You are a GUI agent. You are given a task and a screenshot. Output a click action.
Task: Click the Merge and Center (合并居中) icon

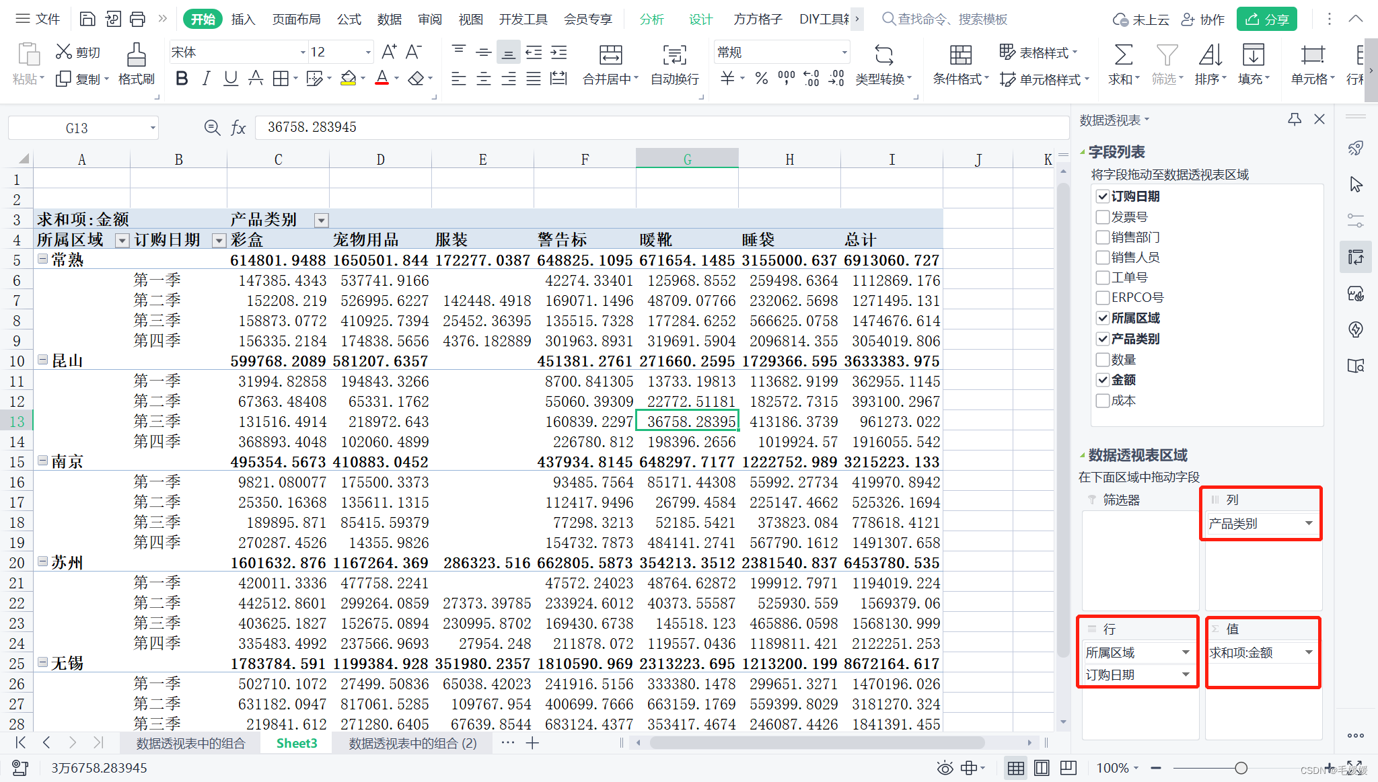click(610, 54)
